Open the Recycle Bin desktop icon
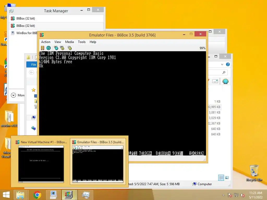Screen dimensions: 267x200 click(x=254, y=173)
